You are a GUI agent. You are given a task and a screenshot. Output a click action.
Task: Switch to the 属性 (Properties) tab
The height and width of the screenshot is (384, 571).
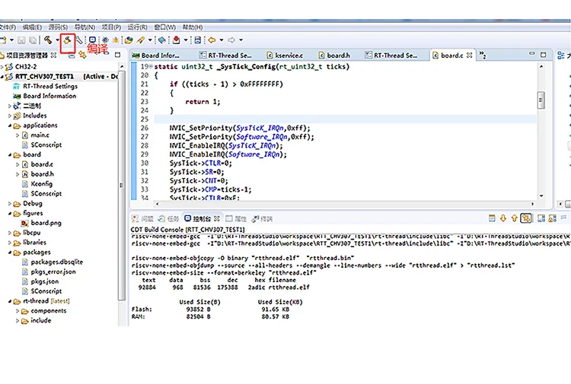236,218
